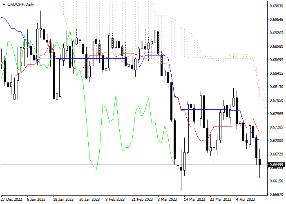Click the 30 Jan 2023 date label
Image resolution: width=286 pixels, height=204 pixels.
pos(89,199)
